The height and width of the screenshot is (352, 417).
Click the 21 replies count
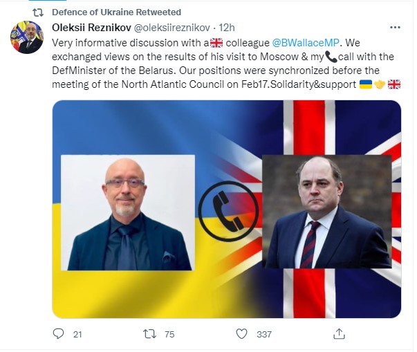pyautogui.click(x=77, y=334)
